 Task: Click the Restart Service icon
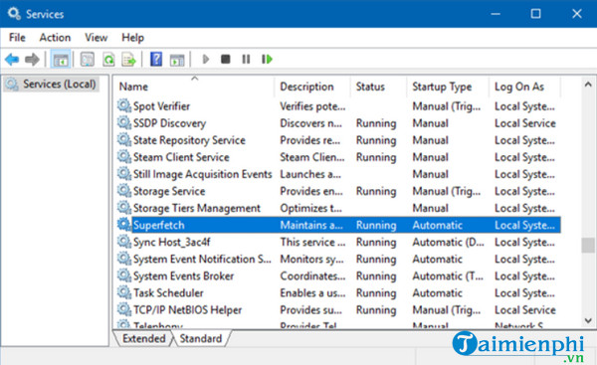[267, 60]
